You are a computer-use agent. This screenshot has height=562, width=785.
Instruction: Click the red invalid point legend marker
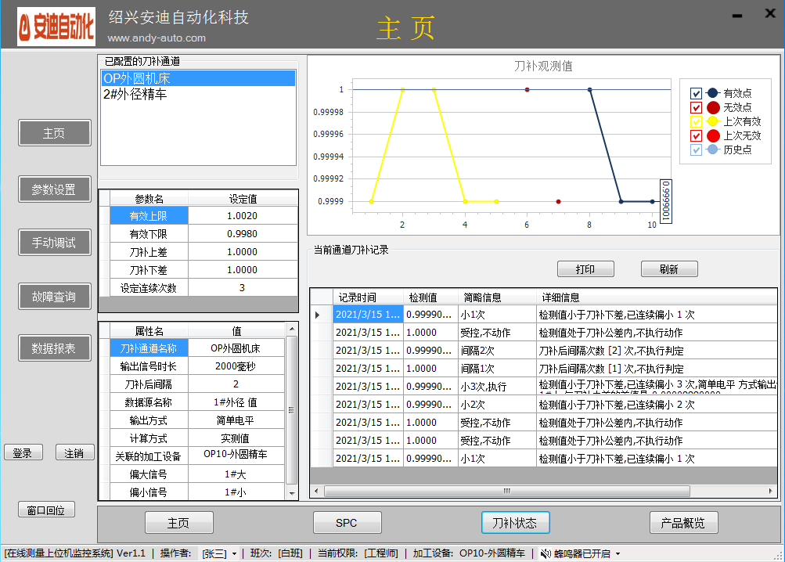713,107
